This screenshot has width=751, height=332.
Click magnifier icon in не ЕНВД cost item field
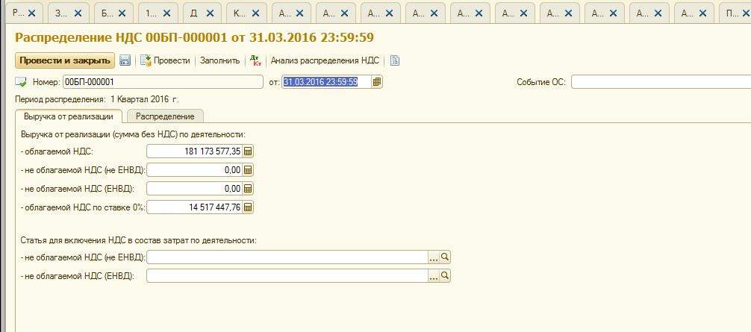[445, 257]
